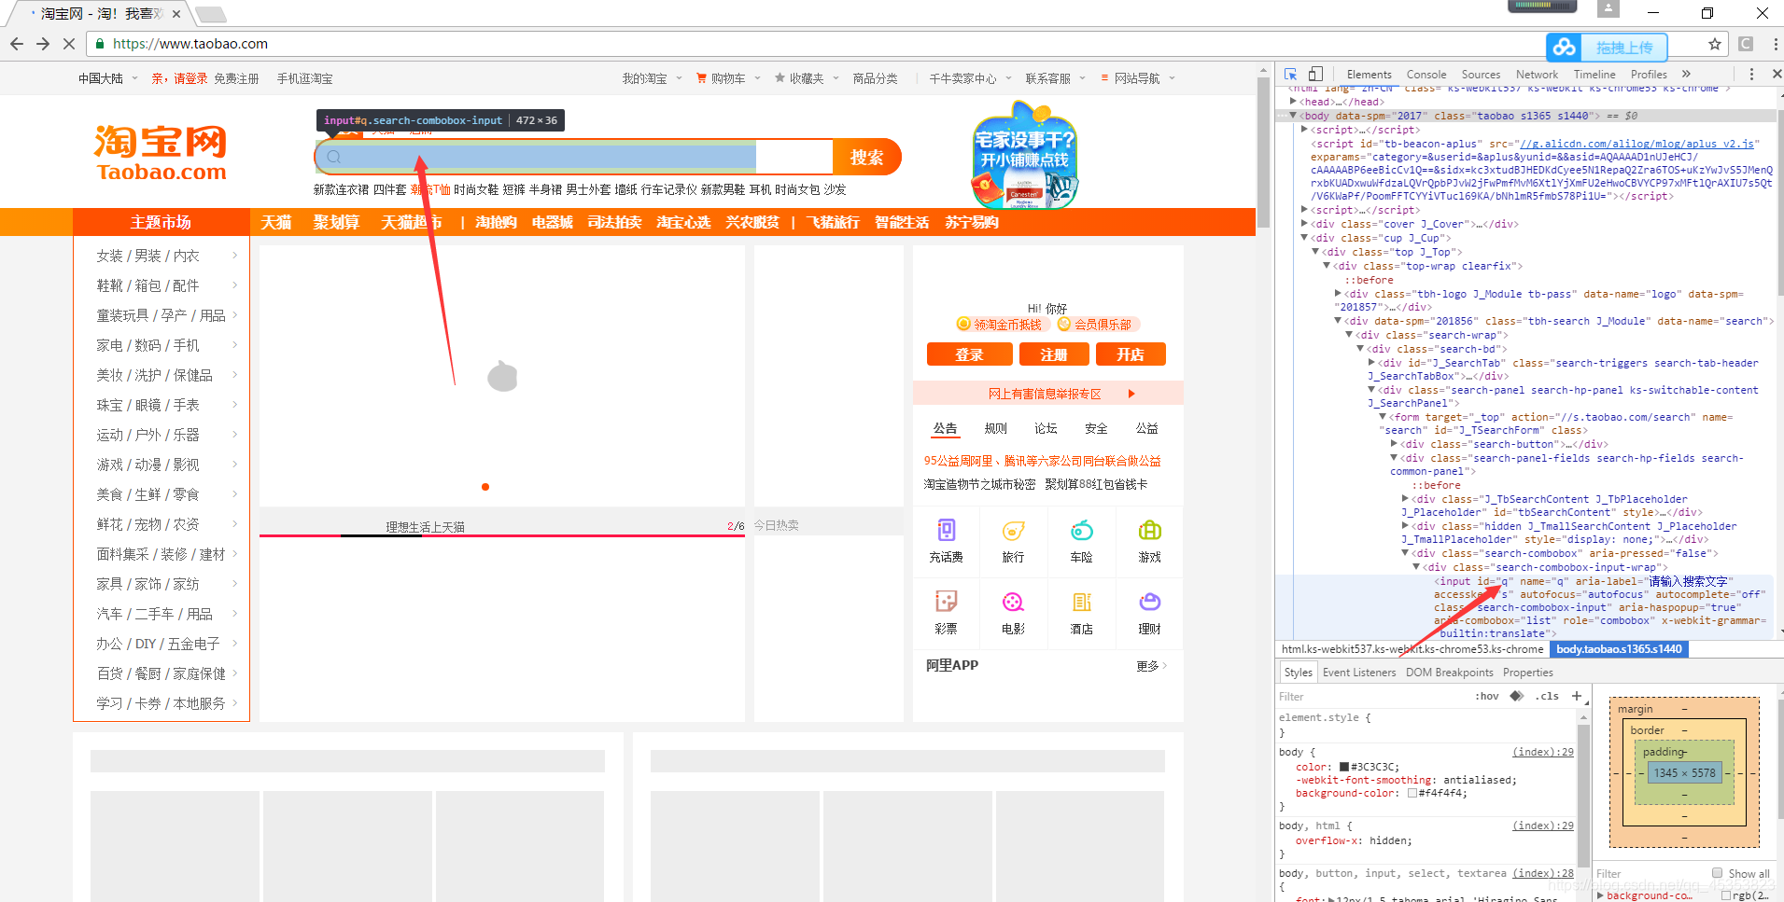Click the 免费注册 free registration link

[x=236, y=78]
